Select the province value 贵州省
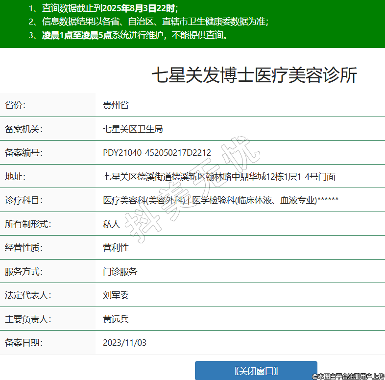 [116, 105]
